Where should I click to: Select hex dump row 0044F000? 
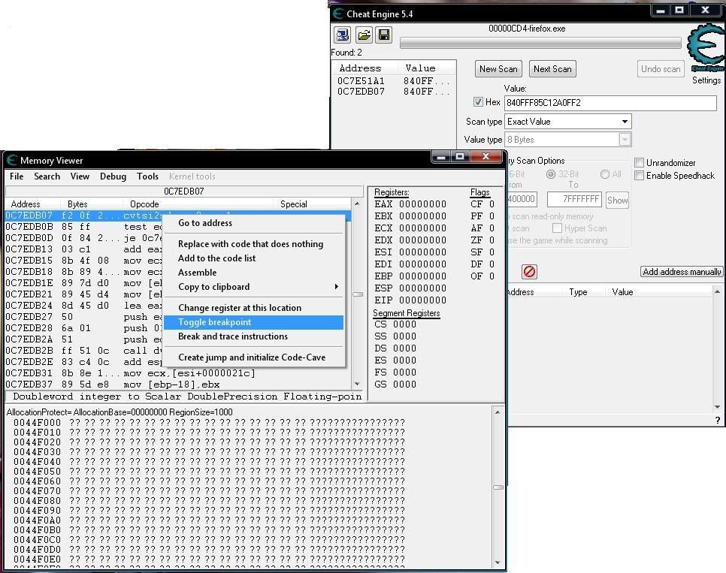click(209, 422)
